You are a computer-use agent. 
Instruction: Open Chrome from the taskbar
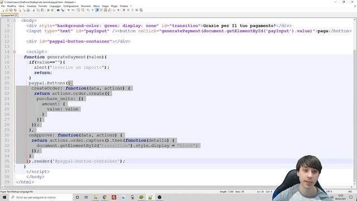pos(105,197)
